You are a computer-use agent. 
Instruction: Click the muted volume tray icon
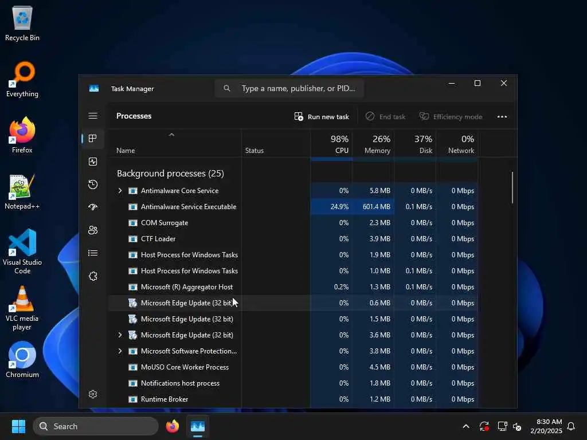pyautogui.click(x=517, y=426)
